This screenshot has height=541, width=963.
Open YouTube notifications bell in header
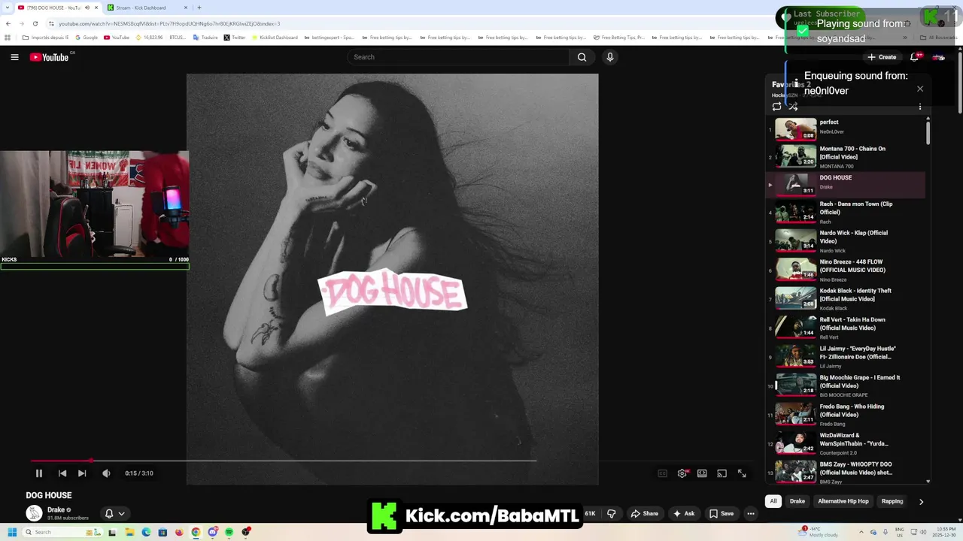pyautogui.click(x=915, y=57)
